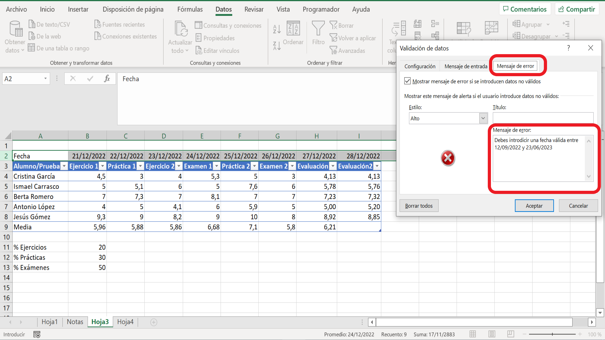
Task: Click inside the Mensaje de error text box
Action: [x=539, y=158]
